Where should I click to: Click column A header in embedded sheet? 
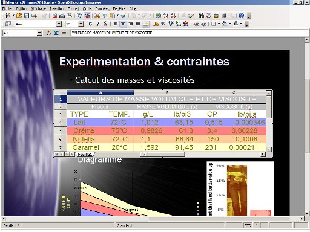(100, 92)
